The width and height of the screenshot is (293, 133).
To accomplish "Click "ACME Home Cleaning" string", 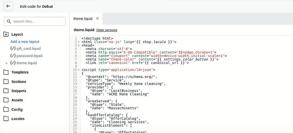I will 128,94.
